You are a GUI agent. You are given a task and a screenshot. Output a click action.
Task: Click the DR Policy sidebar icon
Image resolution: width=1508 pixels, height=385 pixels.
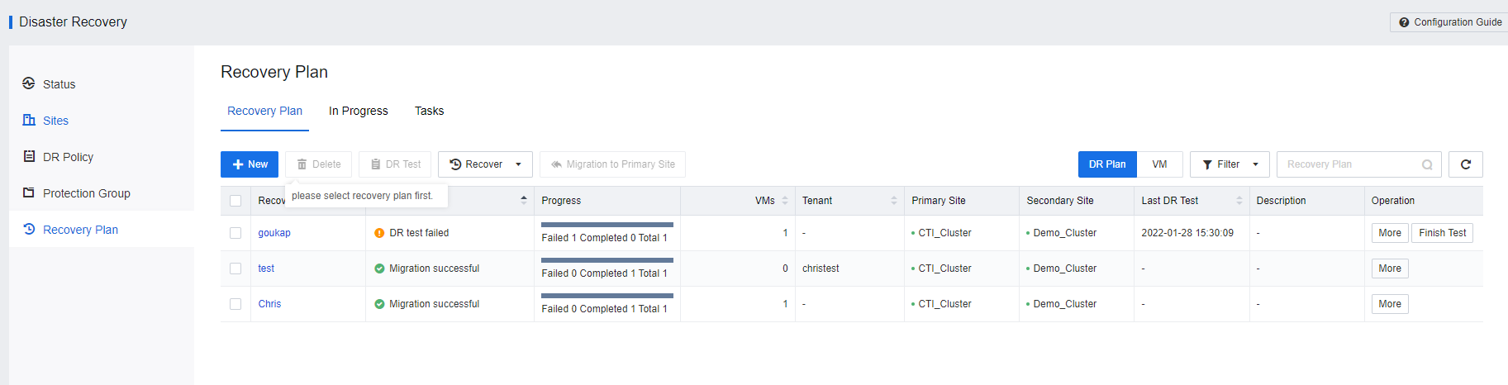click(x=29, y=156)
